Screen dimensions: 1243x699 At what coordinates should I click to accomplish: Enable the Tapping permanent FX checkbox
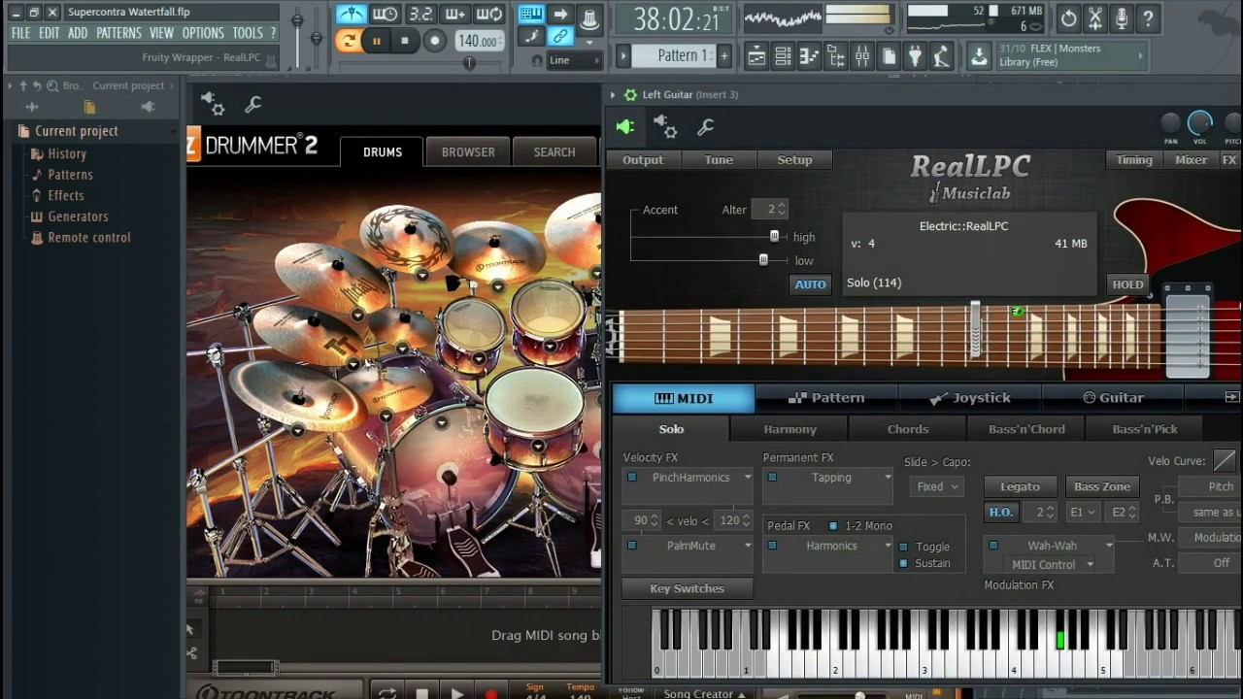[772, 478]
